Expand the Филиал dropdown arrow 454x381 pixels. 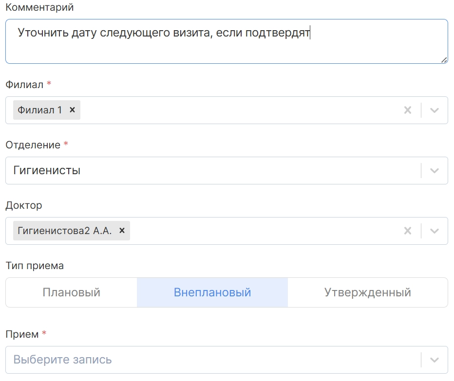[435, 110]
